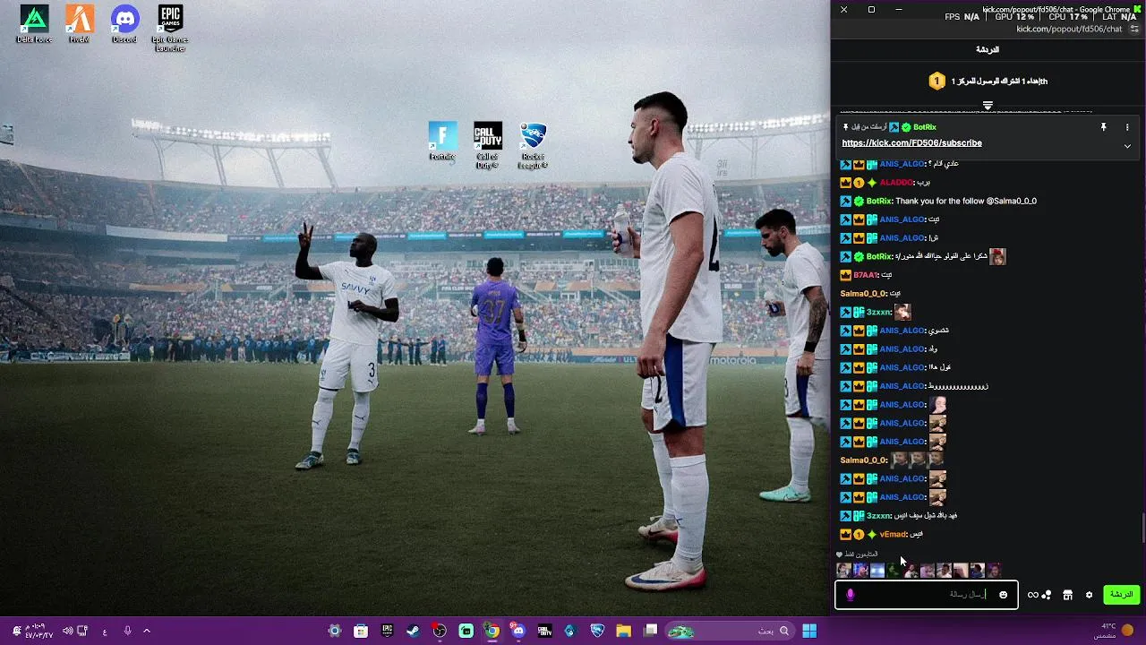The height and width of the screenshot is (645, 1146).
Task: Select the first emote thumbnail in emote row
Action: [843, 571]
